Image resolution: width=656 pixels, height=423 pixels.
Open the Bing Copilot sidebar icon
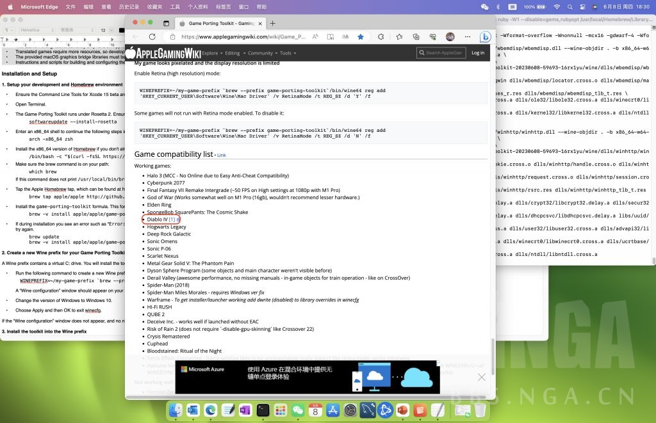485,37
